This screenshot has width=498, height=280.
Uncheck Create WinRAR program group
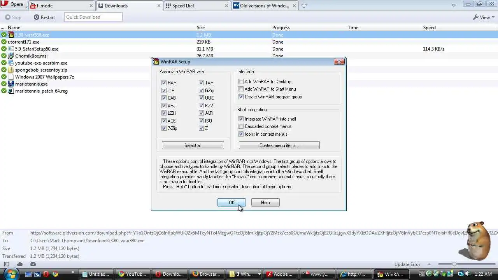pyautogui.click(x=241, y=97)
